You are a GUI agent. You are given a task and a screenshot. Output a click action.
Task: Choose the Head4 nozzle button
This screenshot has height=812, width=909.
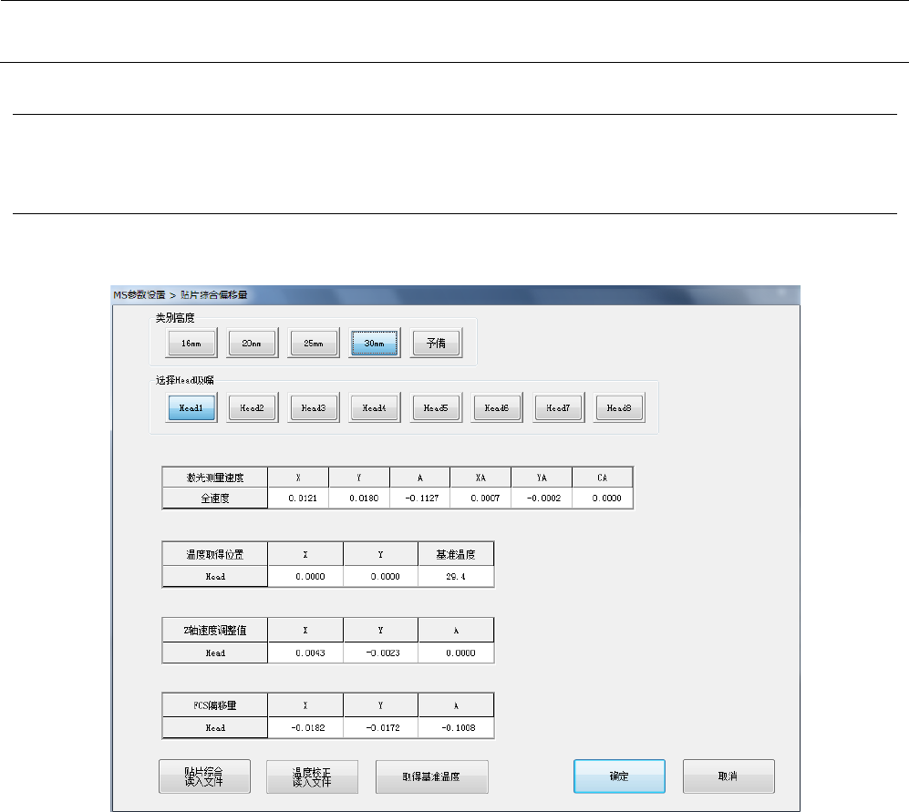tap(375, 407)
